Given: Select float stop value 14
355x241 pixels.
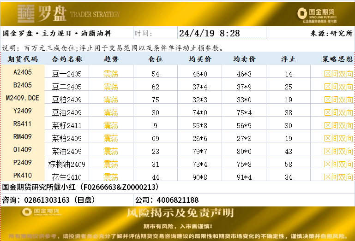Looking at the screenshot, I should click(x=289, y=74).
